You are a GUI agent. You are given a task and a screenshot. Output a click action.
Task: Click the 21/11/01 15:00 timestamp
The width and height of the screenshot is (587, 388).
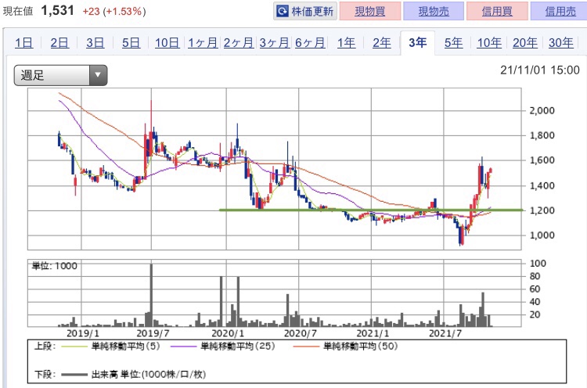point(540,70)
